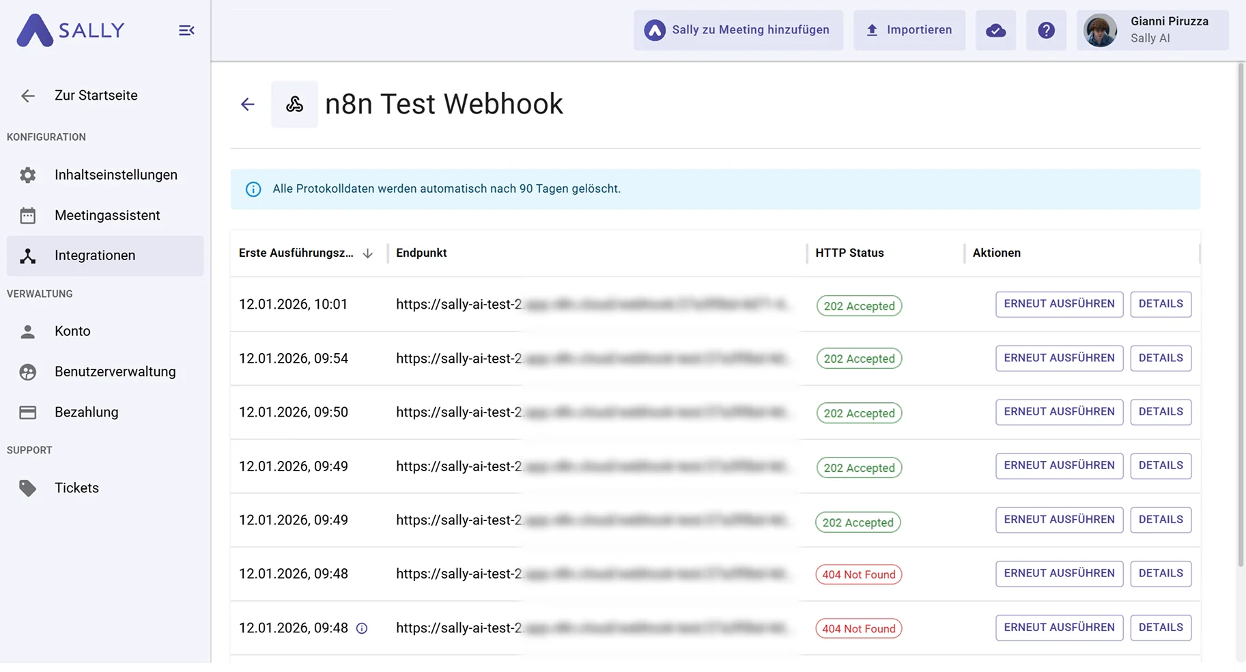This screenshot has width=1246, height=672.
Task: Click 202 Accepted badge in 09:50 row
Action: coord(859,413)
